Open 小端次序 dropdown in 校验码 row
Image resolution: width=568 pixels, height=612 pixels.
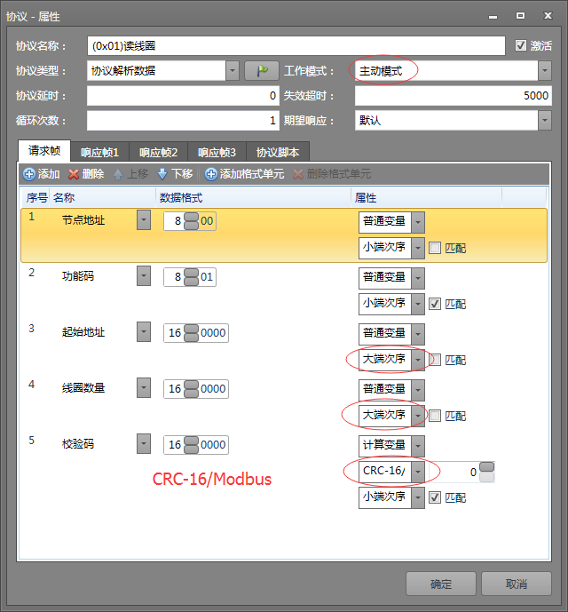click(418, 497)
